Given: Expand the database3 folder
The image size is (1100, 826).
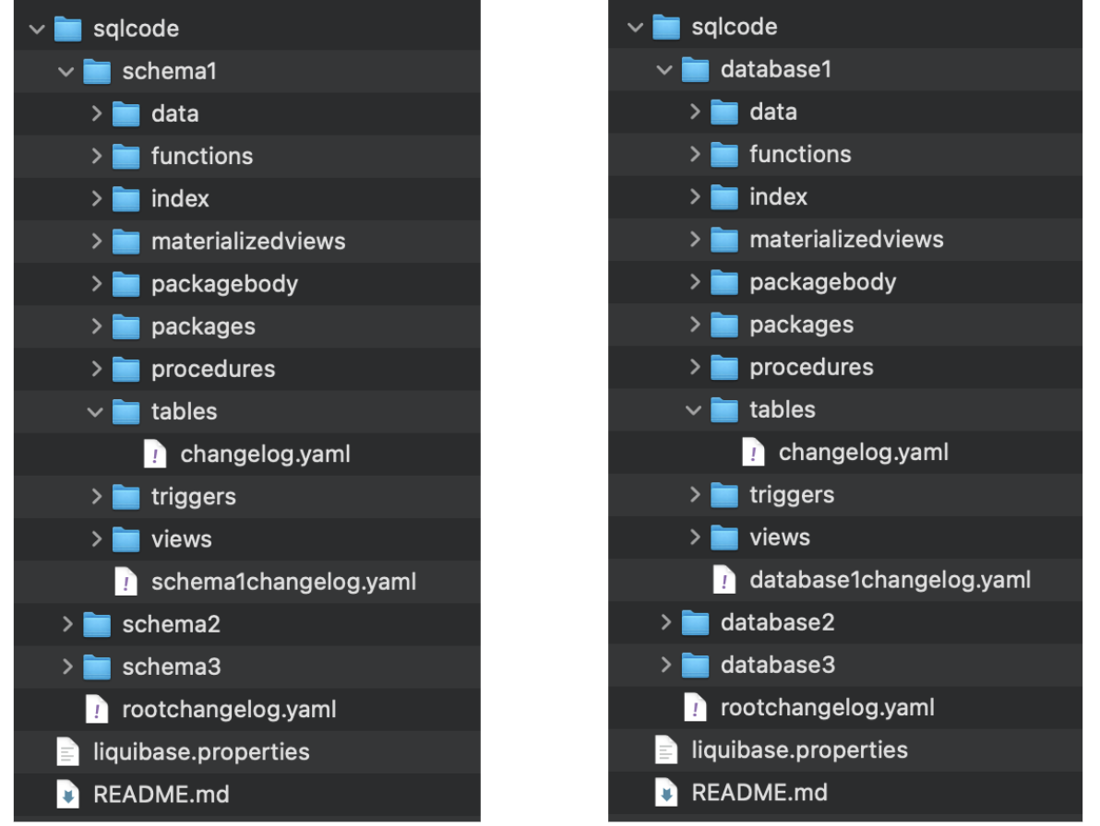Looking at the screenshot, I should click(x=665, y=664).
